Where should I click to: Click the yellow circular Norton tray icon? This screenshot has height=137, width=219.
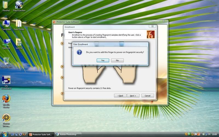[192, 134]
